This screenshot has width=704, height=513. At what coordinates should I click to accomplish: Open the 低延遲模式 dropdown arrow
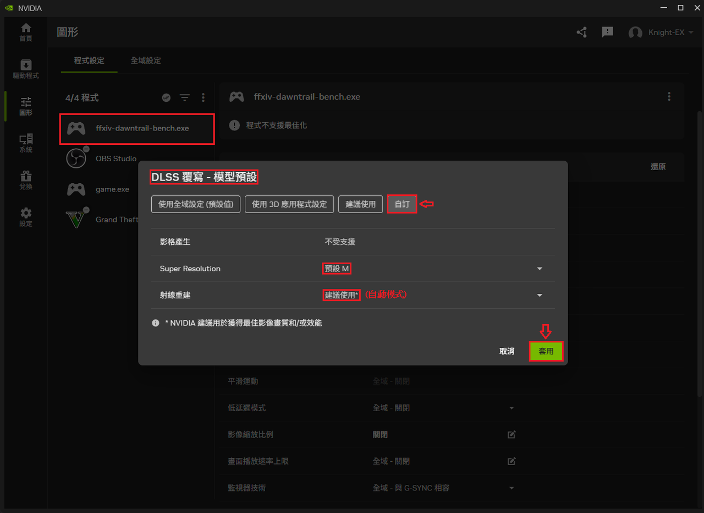point(512,408)
